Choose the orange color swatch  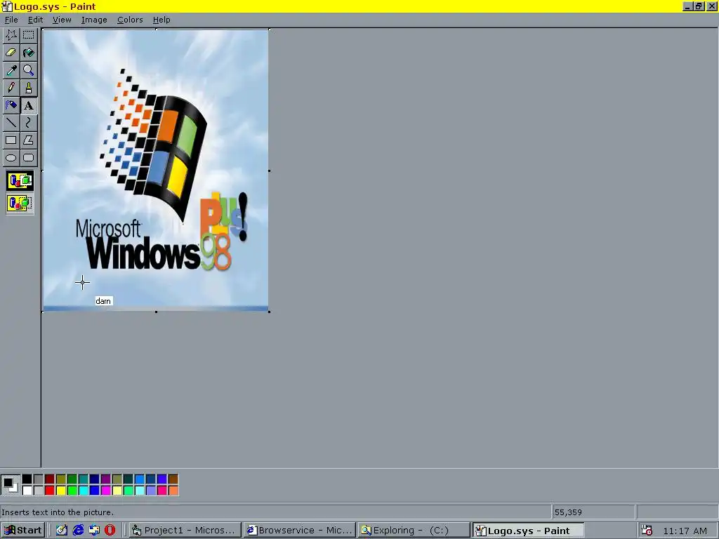click(173, 491)
